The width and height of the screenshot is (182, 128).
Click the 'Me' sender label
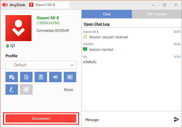coord(85,57)
